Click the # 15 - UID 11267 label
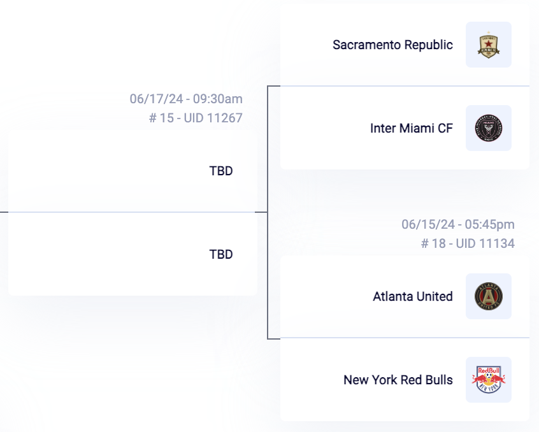The height and width of the screenshot is (432, 539). [196, 118]
